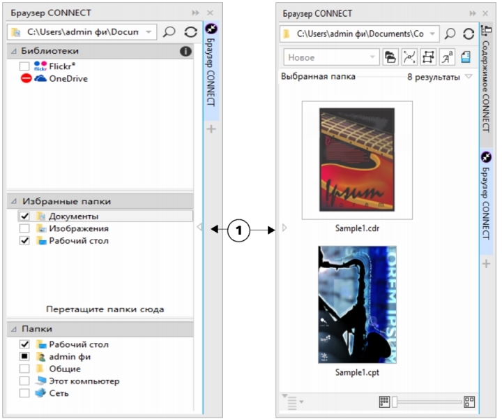Select the Сеть folder item
The width and height of the screenshot is (502, 419).
coord(59,393)
